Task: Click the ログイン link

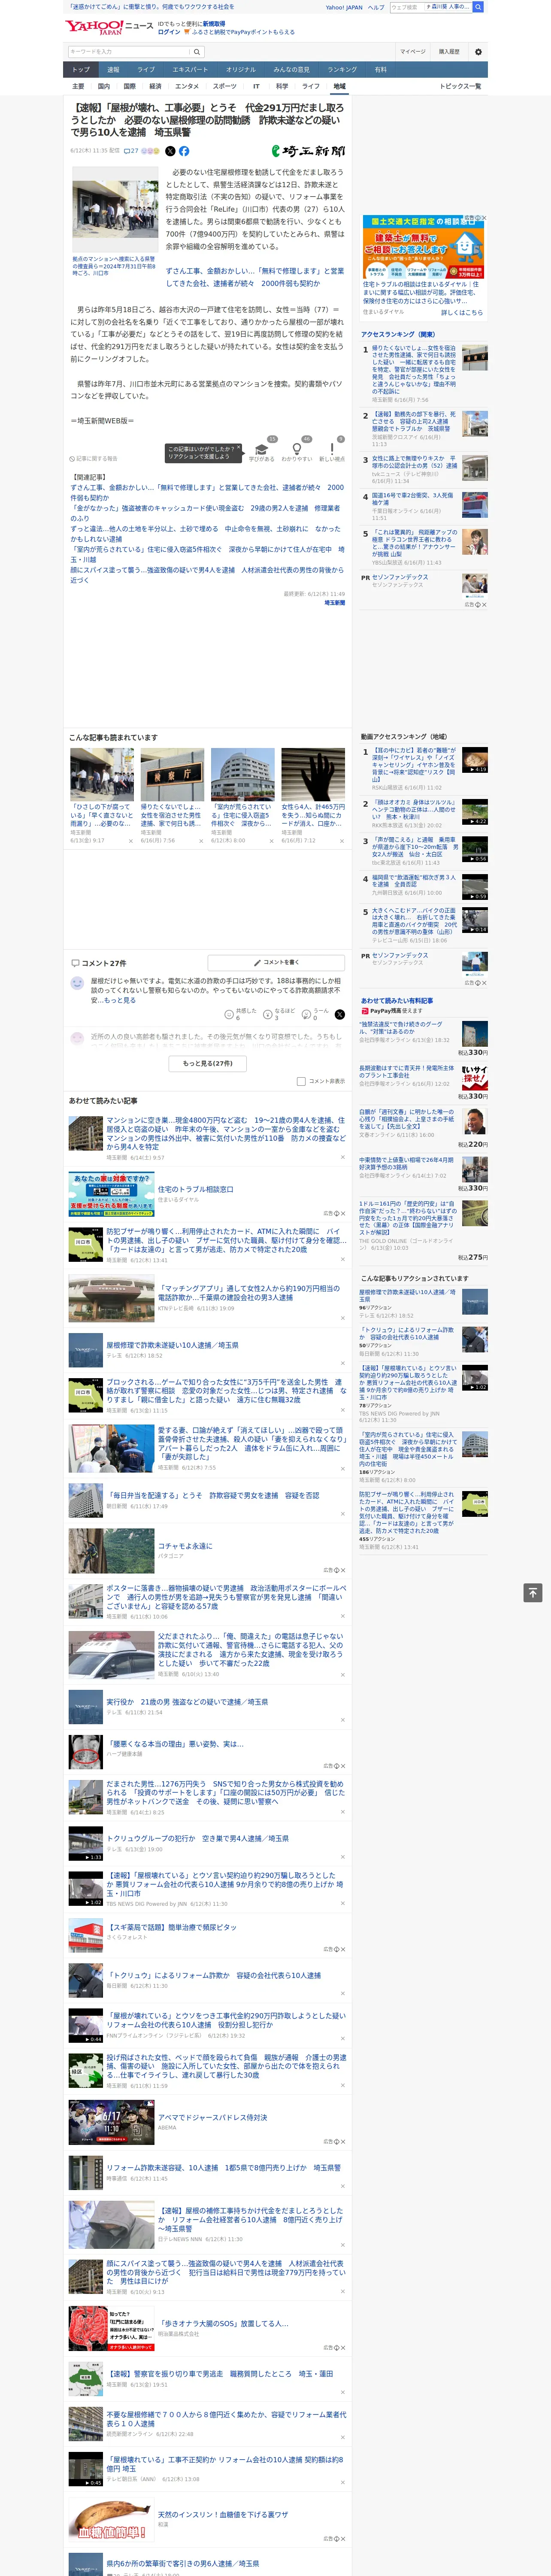Action: pos(169,32)
